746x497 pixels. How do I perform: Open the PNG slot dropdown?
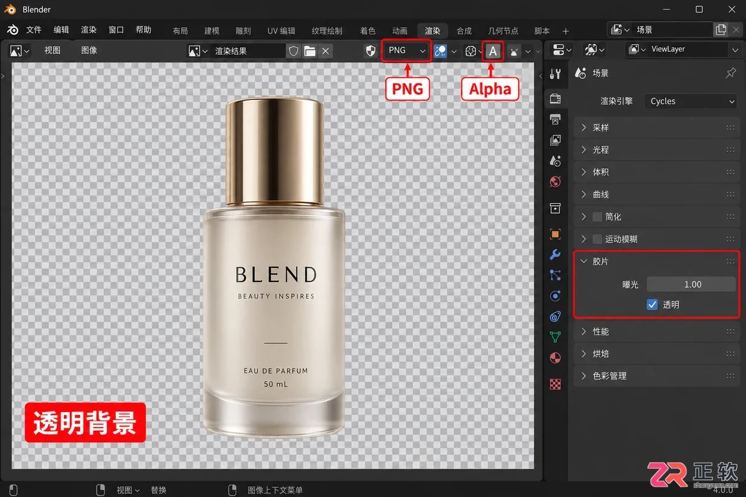tap(407, 51)
